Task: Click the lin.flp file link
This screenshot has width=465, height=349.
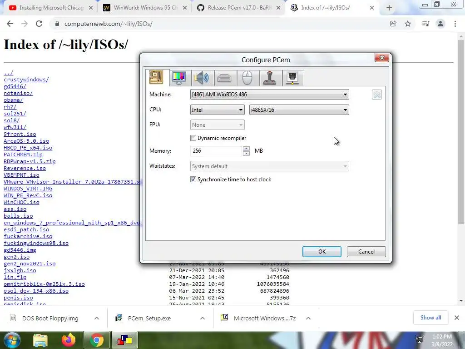Action: click(x=15, y=277)
